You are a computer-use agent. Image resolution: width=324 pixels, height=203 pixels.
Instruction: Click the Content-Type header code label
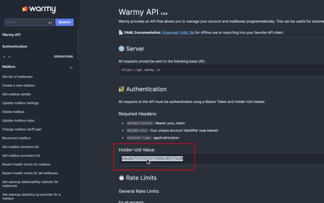tap(139, 138)
